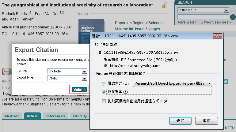Image resolution: width=236 pixels, height=132 pixels.
Task: Open the Format EndNote dropdown
Action: pyautogui.click(x=67, y=71)
